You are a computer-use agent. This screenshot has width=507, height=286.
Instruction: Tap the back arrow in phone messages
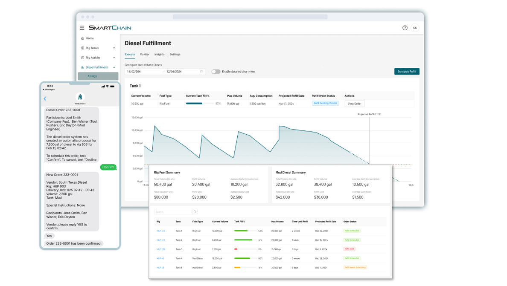[x=45, y=98]
